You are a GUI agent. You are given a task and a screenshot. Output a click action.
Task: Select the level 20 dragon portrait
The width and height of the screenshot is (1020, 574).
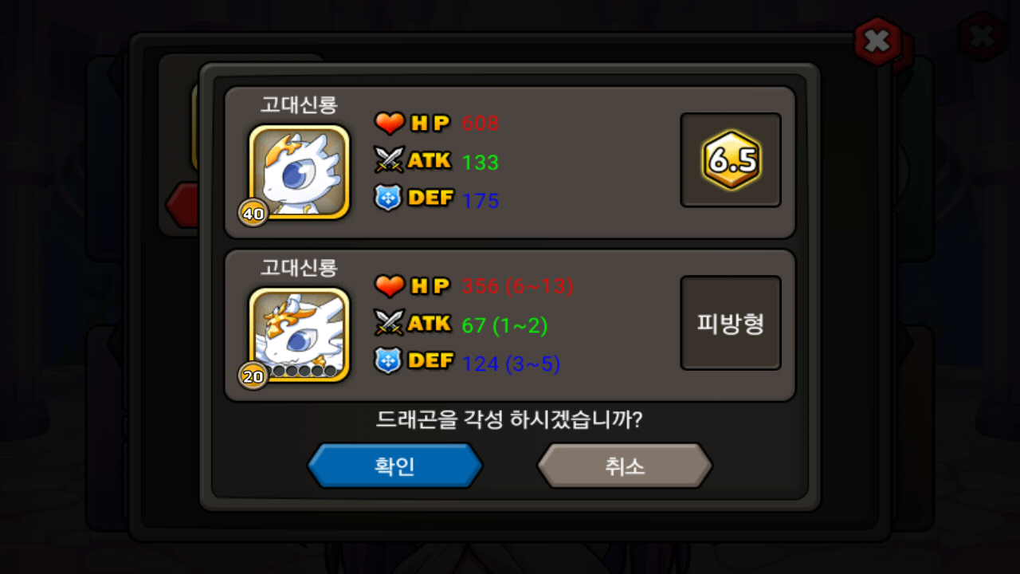[300, 334]
